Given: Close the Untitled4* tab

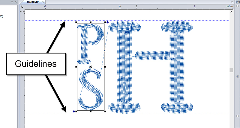Looking at the screenshot, I should tap(43, 2).
